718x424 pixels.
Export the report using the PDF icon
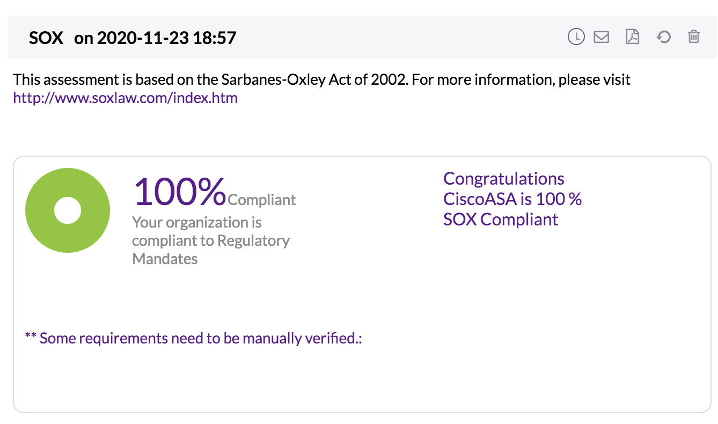633,37
